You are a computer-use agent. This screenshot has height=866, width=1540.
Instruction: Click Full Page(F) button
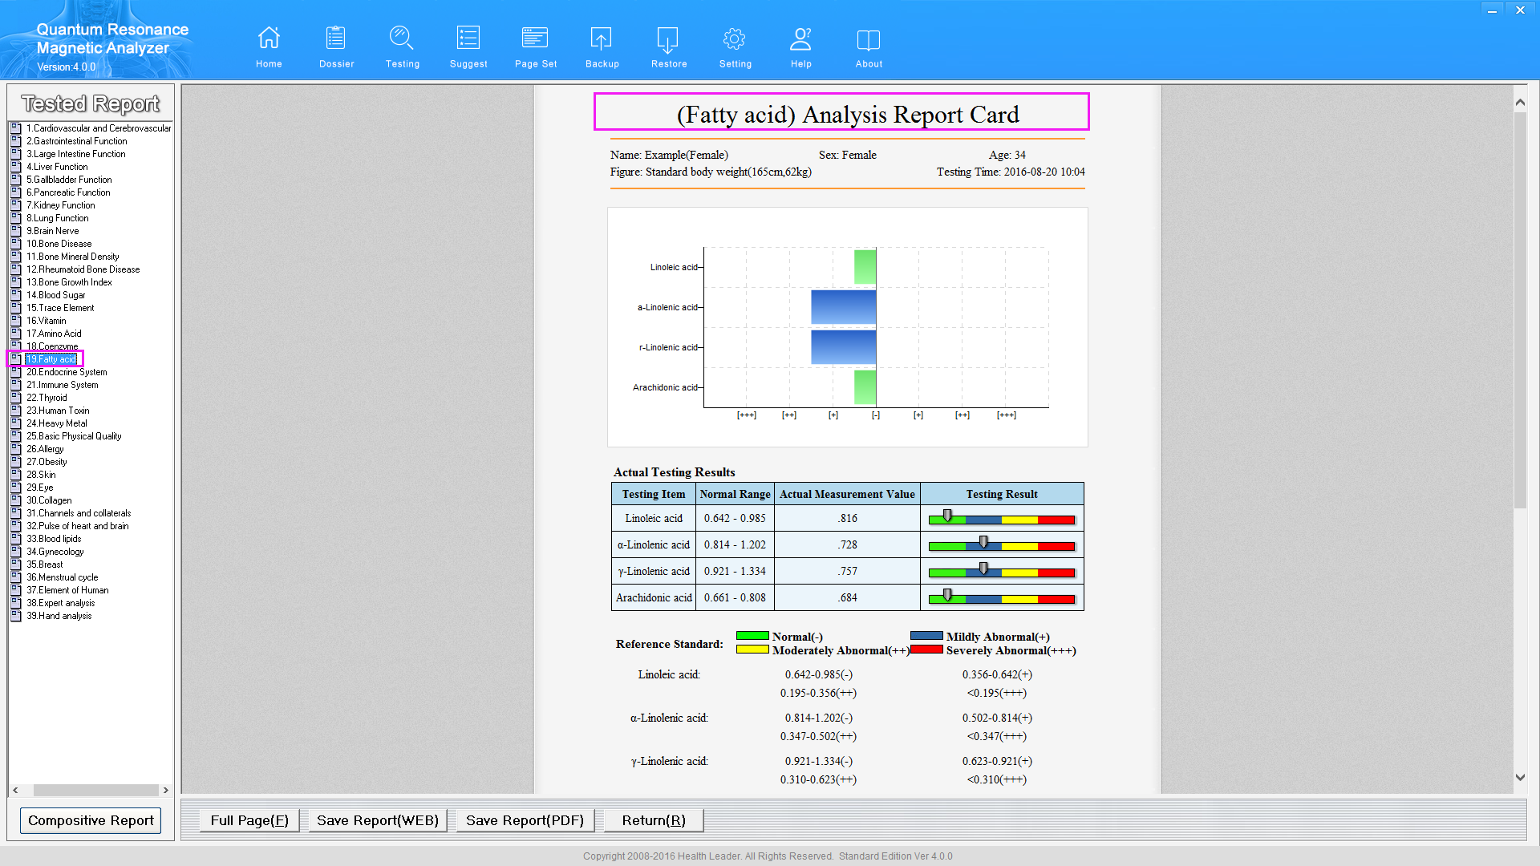click(249, 820)
